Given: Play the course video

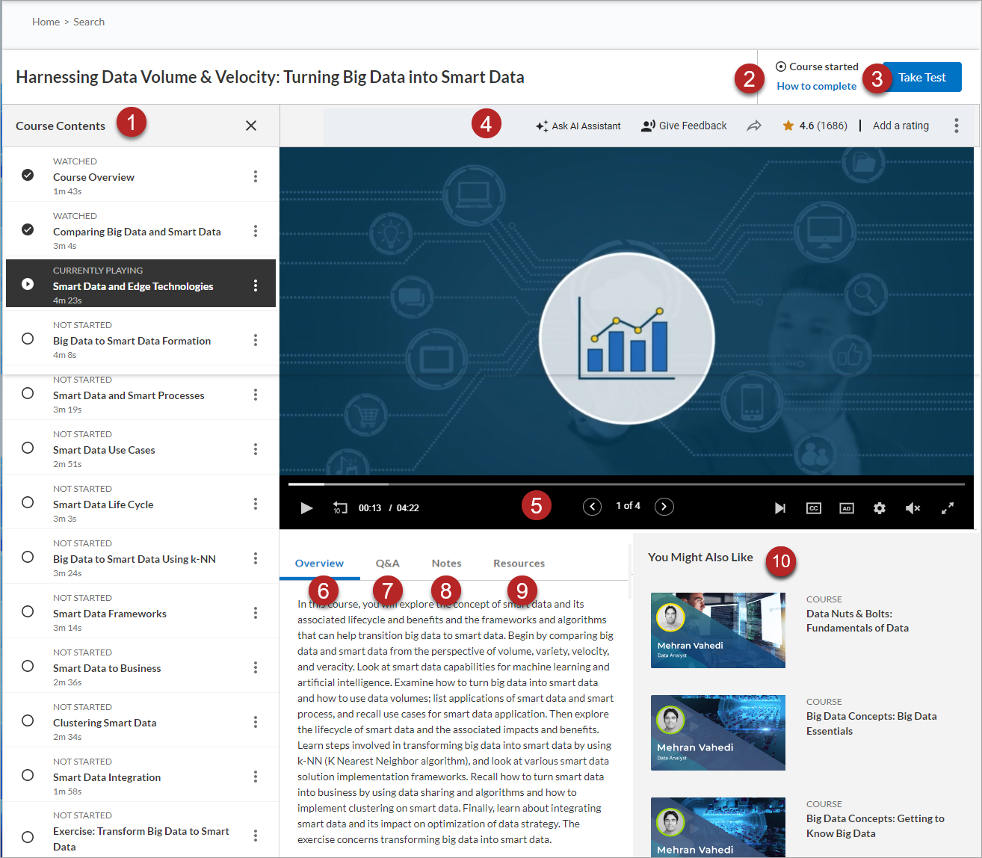Looking at the screenshot, I should point(306,508).
